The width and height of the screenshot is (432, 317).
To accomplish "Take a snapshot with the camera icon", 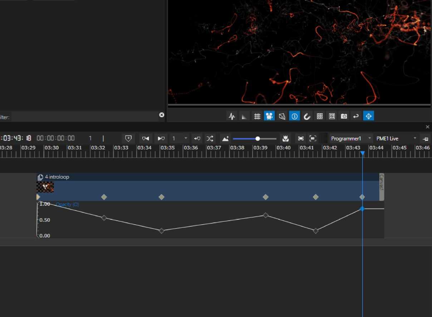I will pyautogui.click(x=344, y=116).
